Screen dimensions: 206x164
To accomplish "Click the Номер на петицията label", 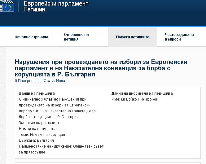I will [x=37, y=129].
